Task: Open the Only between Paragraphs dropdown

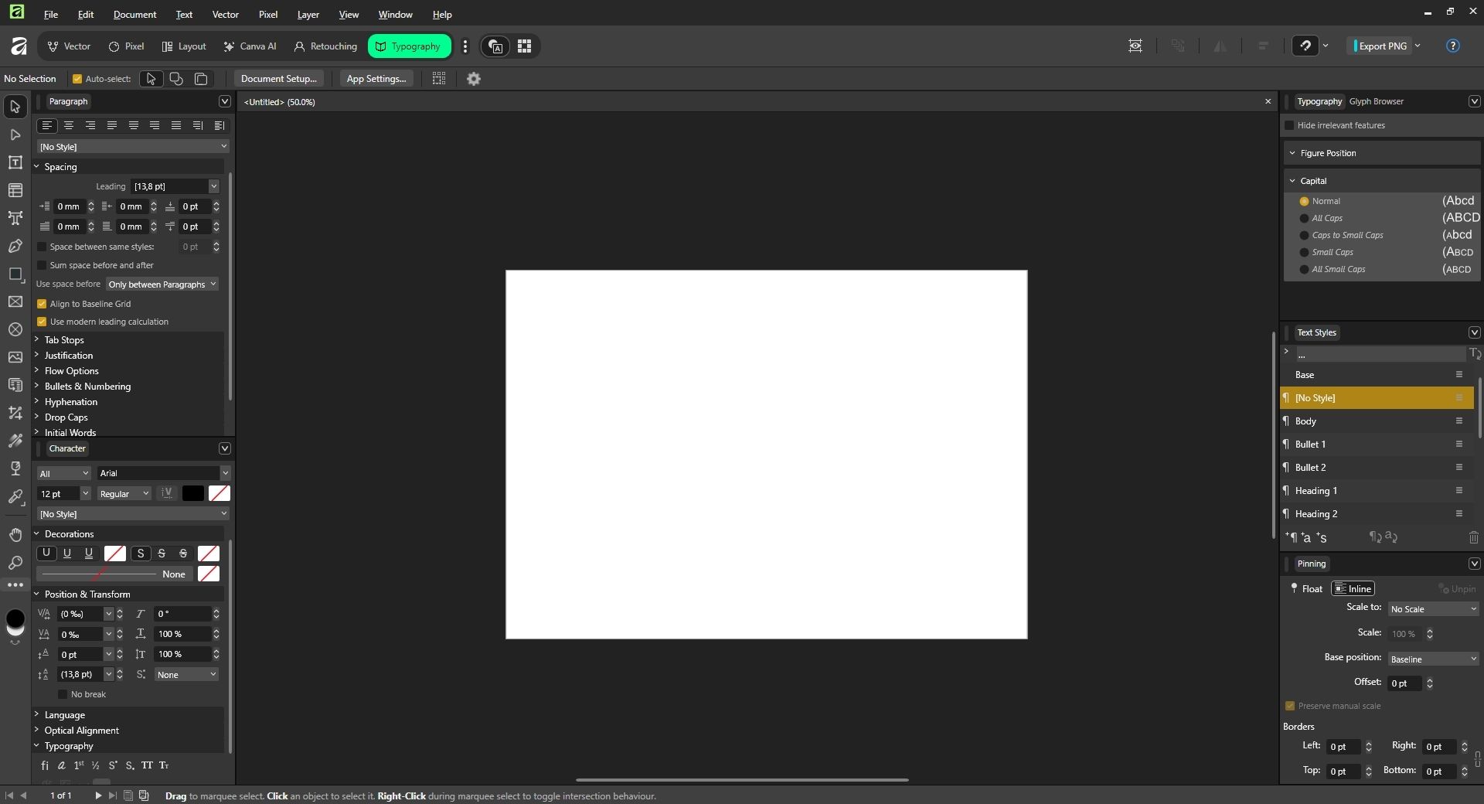Action: coord(162,284)
